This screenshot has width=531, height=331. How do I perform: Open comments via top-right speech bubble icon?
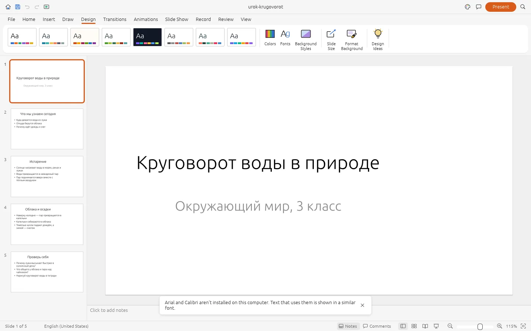click(x=479, y=7)
